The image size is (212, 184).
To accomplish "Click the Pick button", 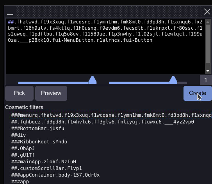I will point(20,93).
